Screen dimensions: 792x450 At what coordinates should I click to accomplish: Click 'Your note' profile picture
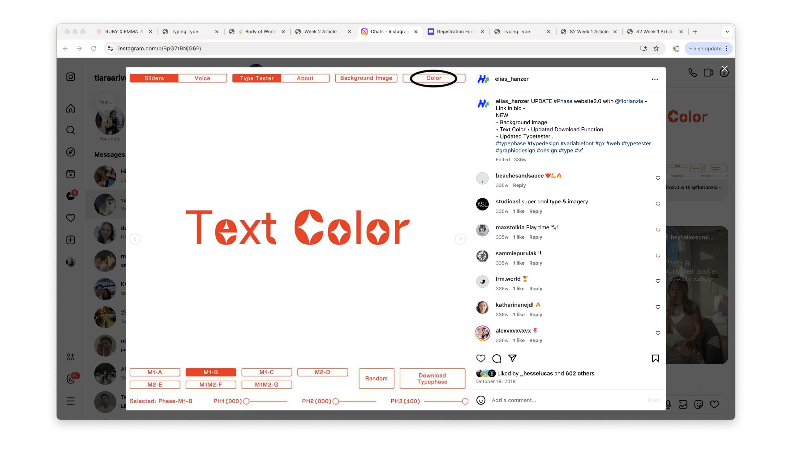110,121
